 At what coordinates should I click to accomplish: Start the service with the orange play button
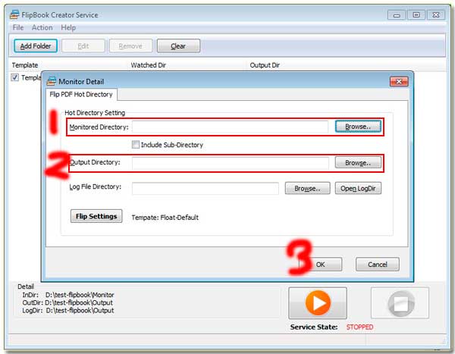tap(318, 303)
